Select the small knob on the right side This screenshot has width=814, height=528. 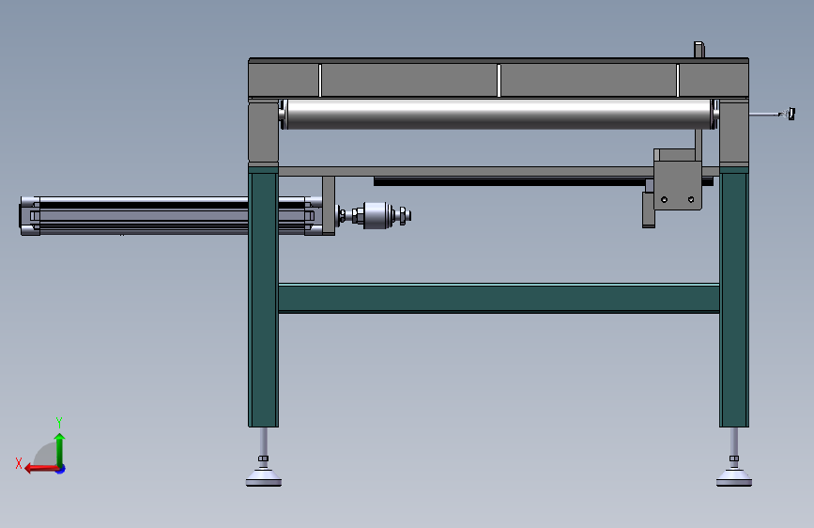click(791, 114)
